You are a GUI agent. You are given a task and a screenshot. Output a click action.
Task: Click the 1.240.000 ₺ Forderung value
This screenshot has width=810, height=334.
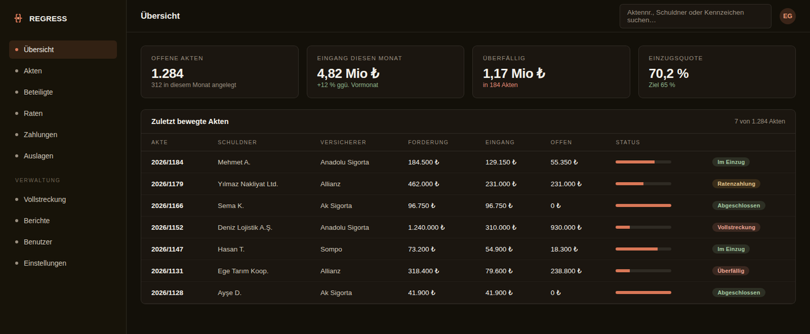tap(427, 227)
